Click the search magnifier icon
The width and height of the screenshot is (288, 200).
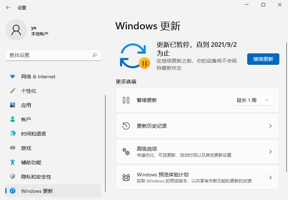point(95,55)
